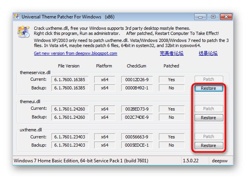Click themeservice.dll backup Patched No field
The image size is (246, 178).
pos(171,88)
